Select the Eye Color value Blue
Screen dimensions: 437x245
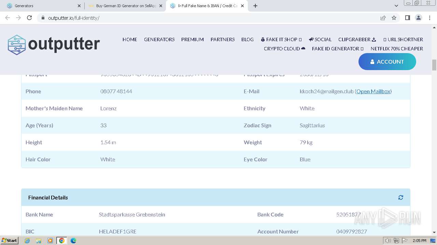coord(305,159)
